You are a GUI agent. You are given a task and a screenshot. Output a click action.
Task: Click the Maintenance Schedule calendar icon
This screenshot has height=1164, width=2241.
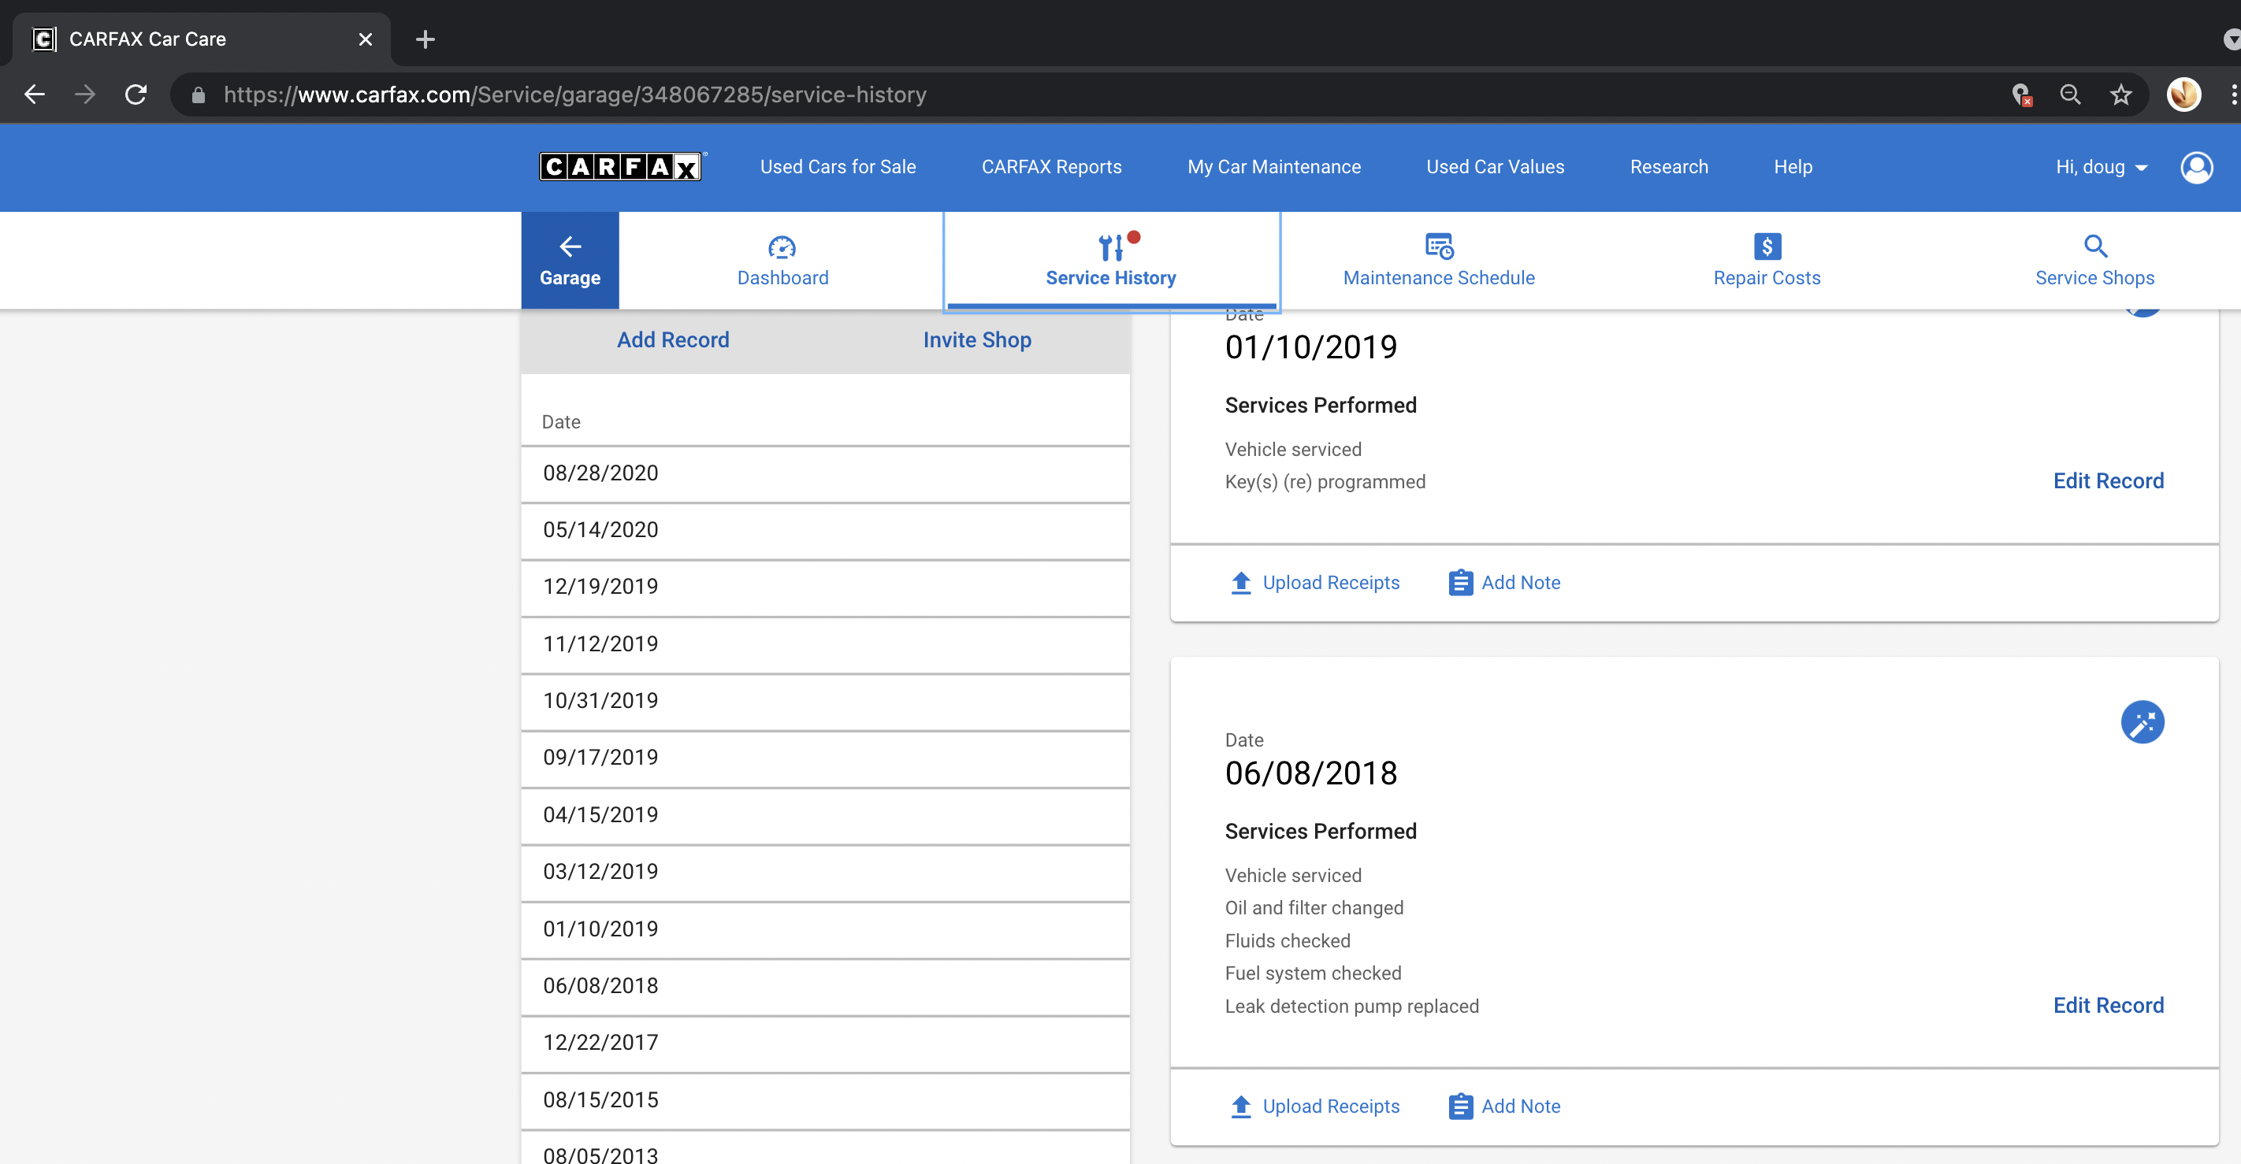click(1439, 246)
